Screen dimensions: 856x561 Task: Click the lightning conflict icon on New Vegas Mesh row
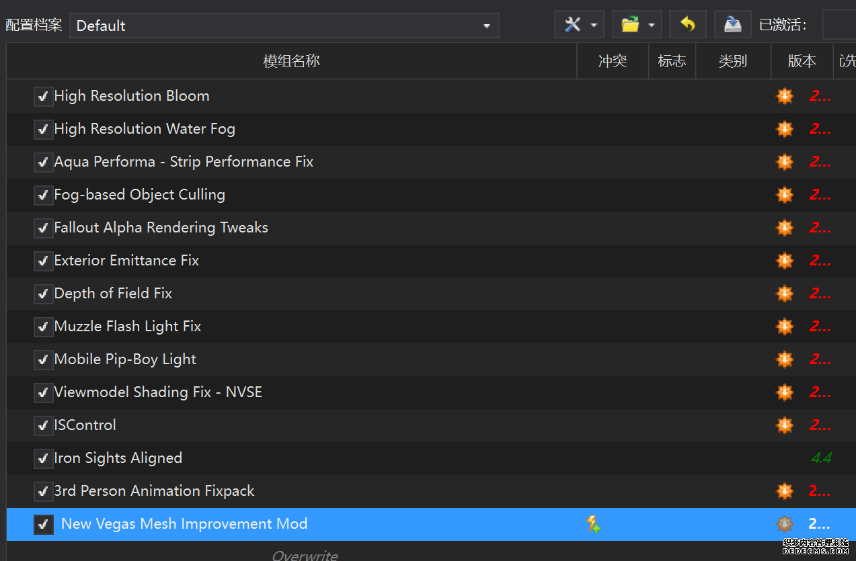click(593, 524)
